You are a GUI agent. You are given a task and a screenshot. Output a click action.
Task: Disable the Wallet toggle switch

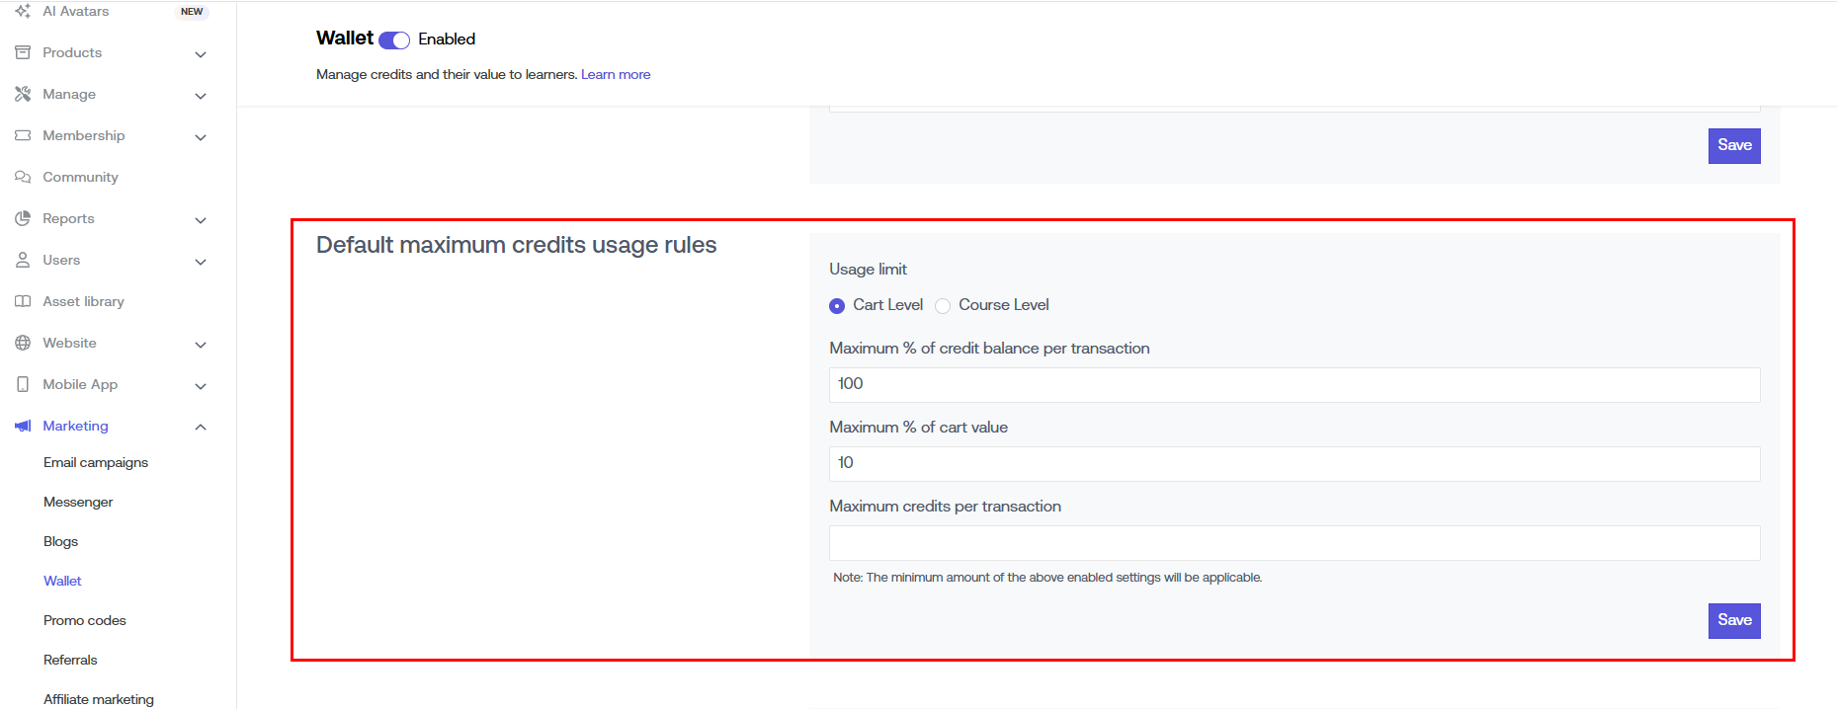tap(394, 39)
